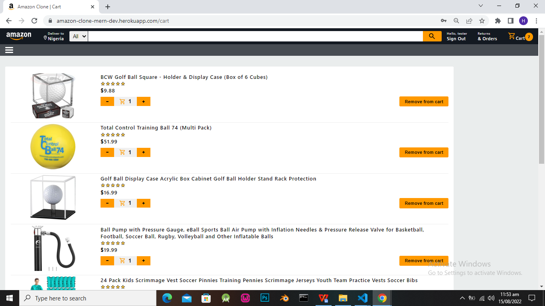Open 24 Pack Kids Scrimmage Vest title
Screen dimensions: 545x306
(x=259, y=280)
